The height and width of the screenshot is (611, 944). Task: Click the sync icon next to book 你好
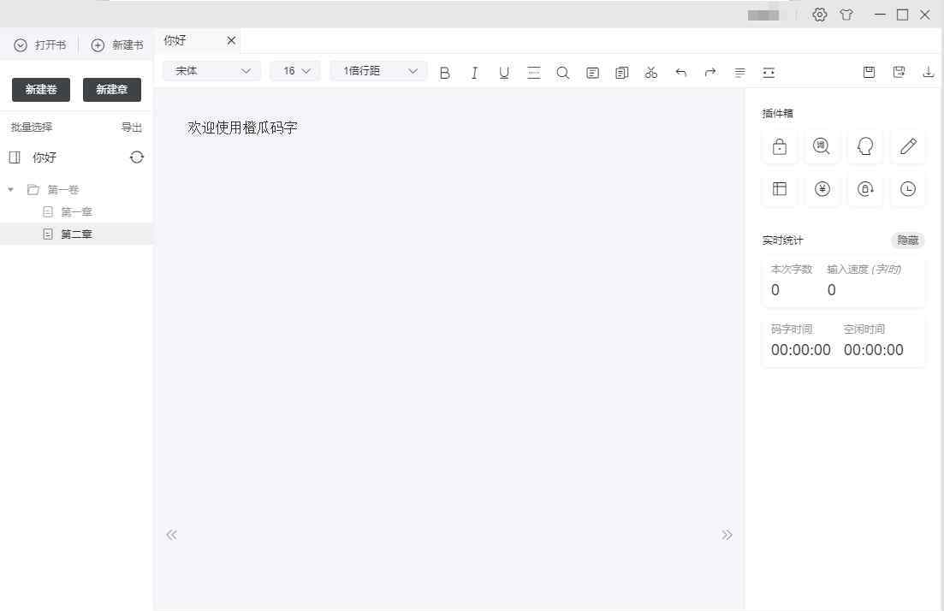pyautogui.click(x=137, y=157)
